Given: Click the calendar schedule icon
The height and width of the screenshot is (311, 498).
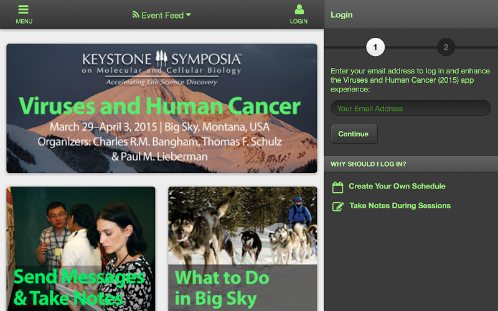Looking at the screenshot, I should 337,187.
